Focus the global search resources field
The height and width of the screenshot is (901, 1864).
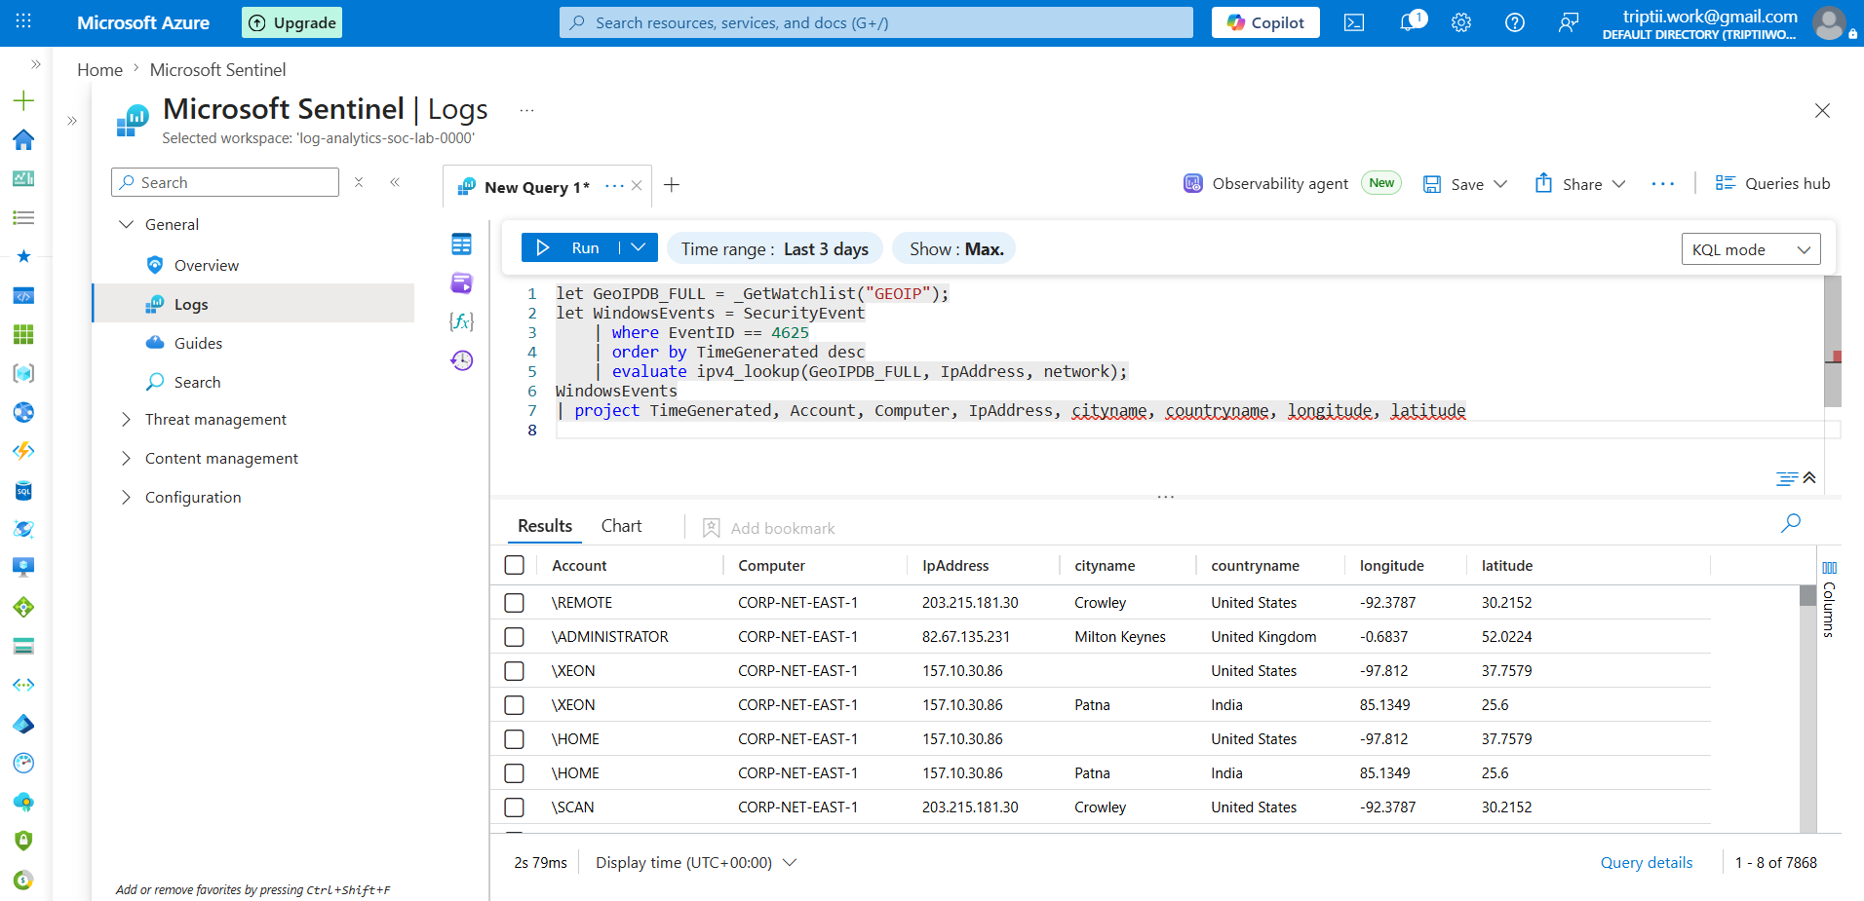coord(876,22)
